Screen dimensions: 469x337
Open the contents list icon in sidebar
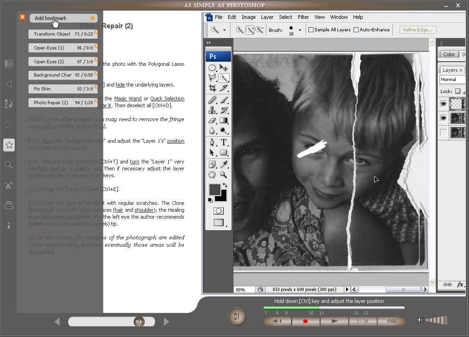pos(9,64)
